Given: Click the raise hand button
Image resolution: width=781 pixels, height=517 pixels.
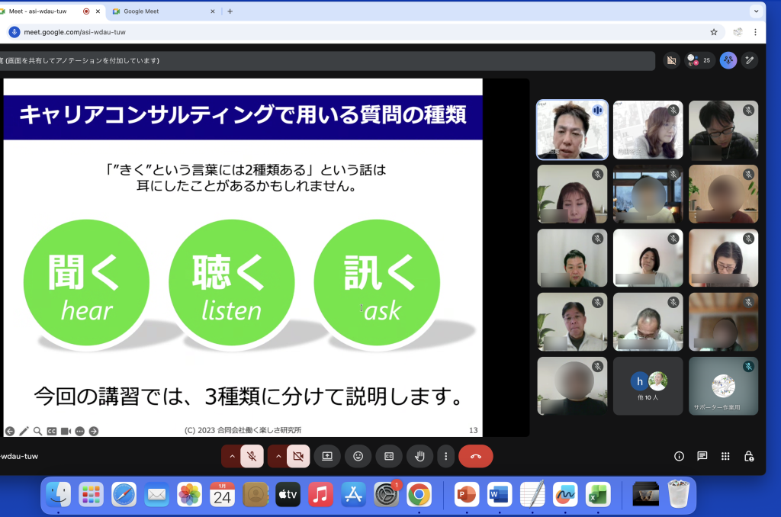Looking at the screenshot, I should (x=419, y=456).
